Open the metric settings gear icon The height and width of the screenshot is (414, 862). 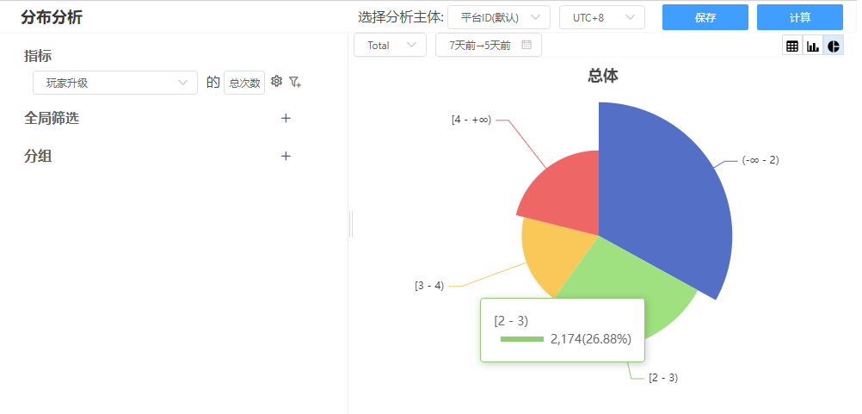point(276,82)
